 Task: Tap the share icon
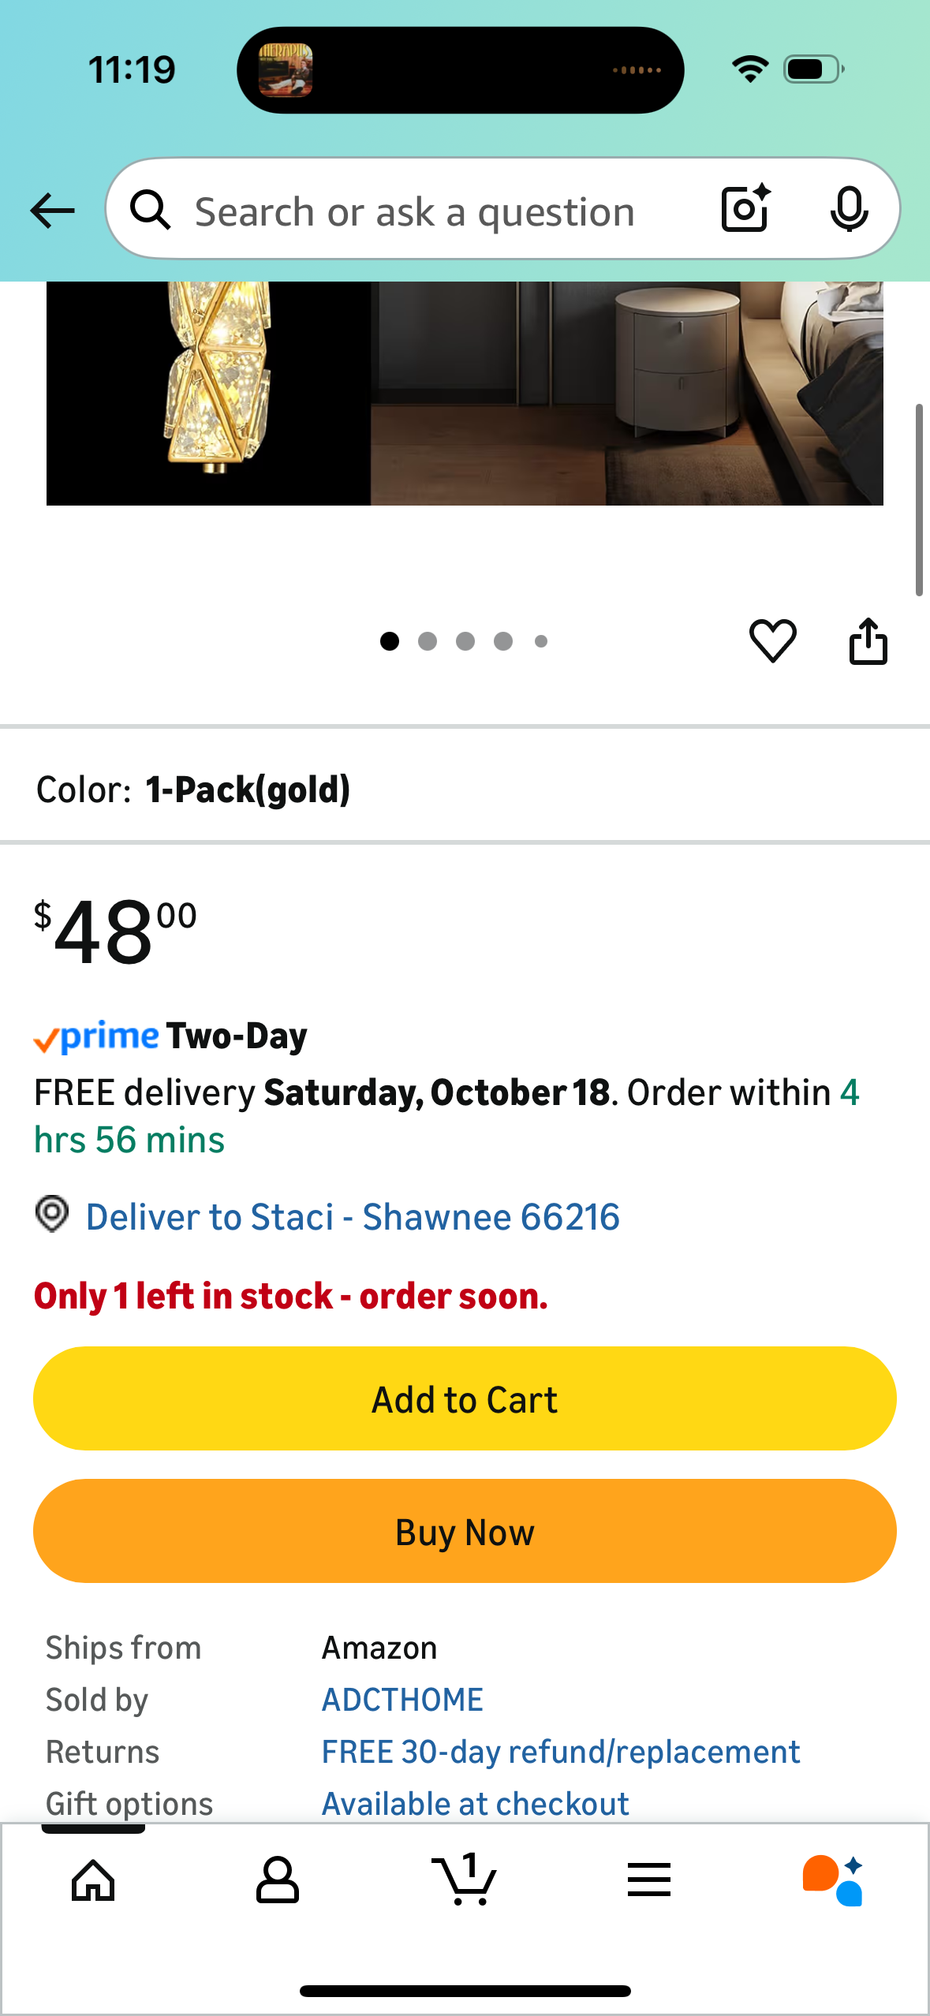point(868,640)
